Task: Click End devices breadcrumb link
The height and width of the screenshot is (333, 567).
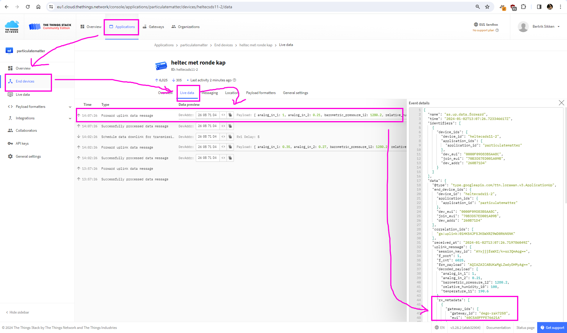Action: click(x=224, y=45)
